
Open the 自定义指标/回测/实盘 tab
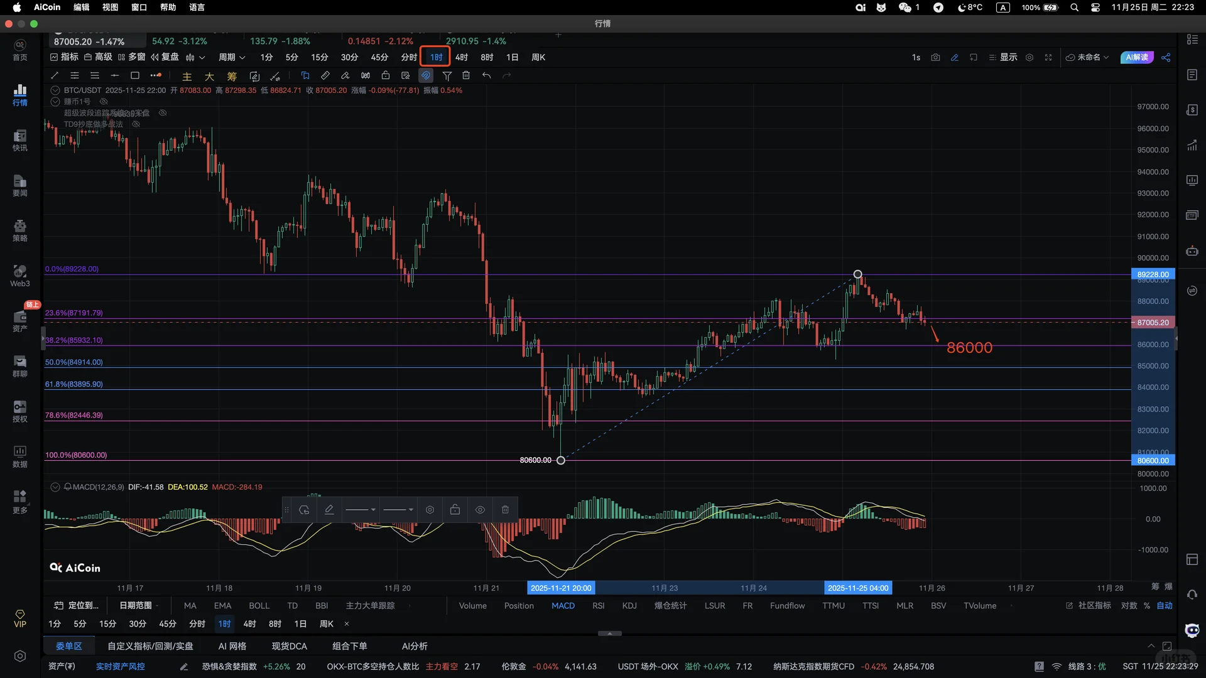[150, 646]
